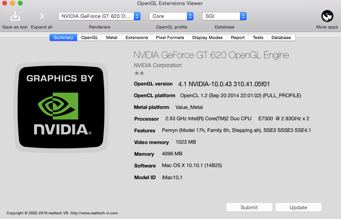The height and width of the screenshot is (219, 341).
Task: Click the 'OpenGL Extensions Viewer' window title
Action: pos(170,3)
